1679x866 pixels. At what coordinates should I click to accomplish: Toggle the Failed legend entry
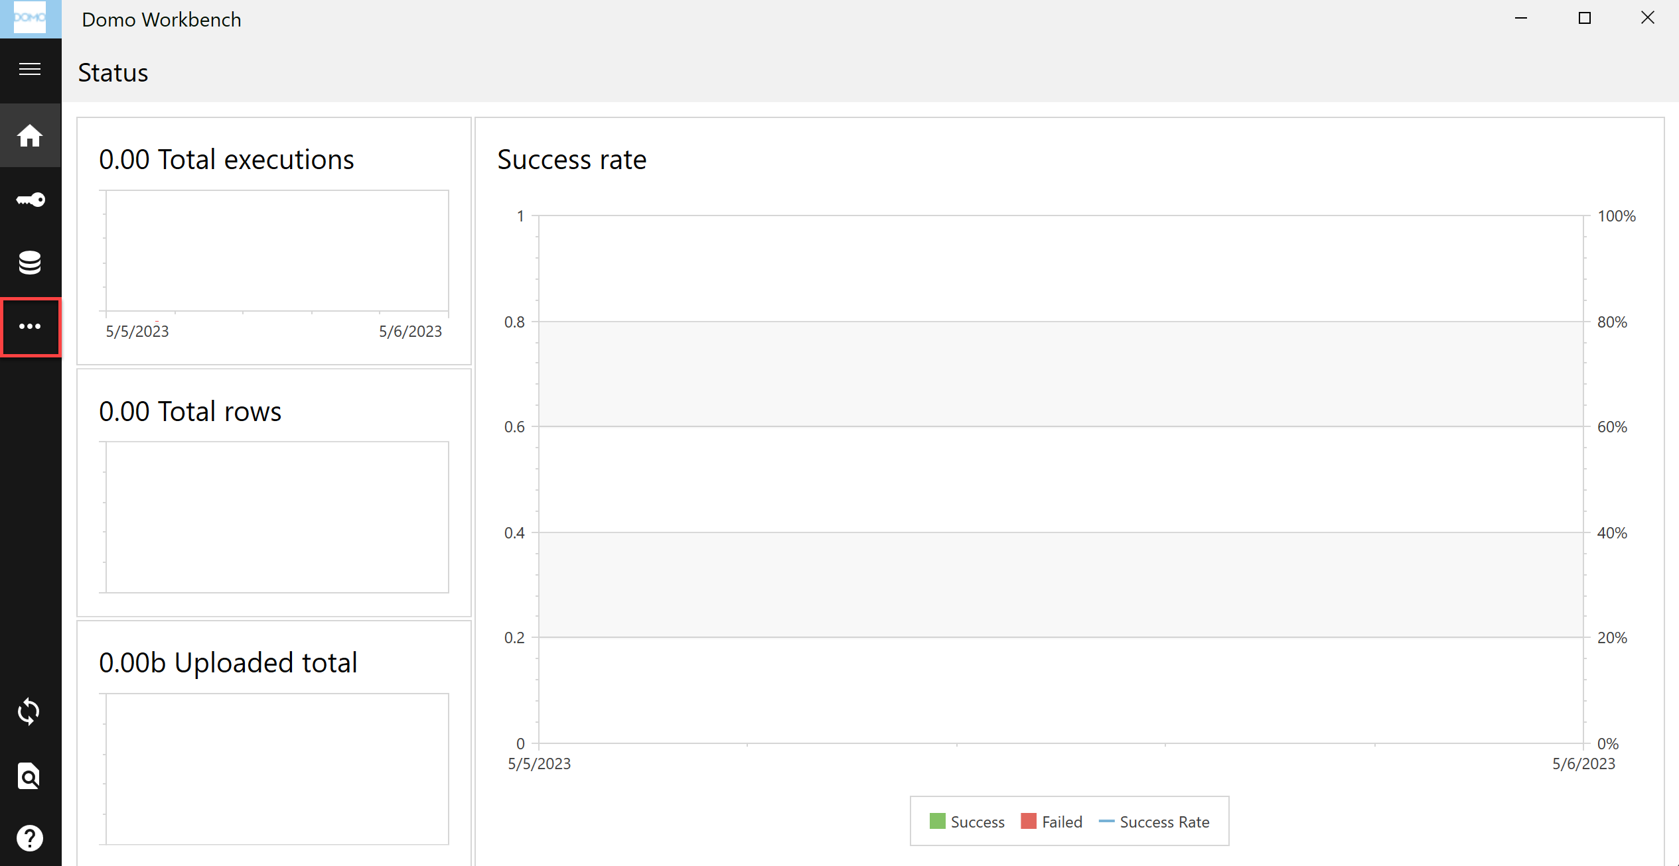1051,822
